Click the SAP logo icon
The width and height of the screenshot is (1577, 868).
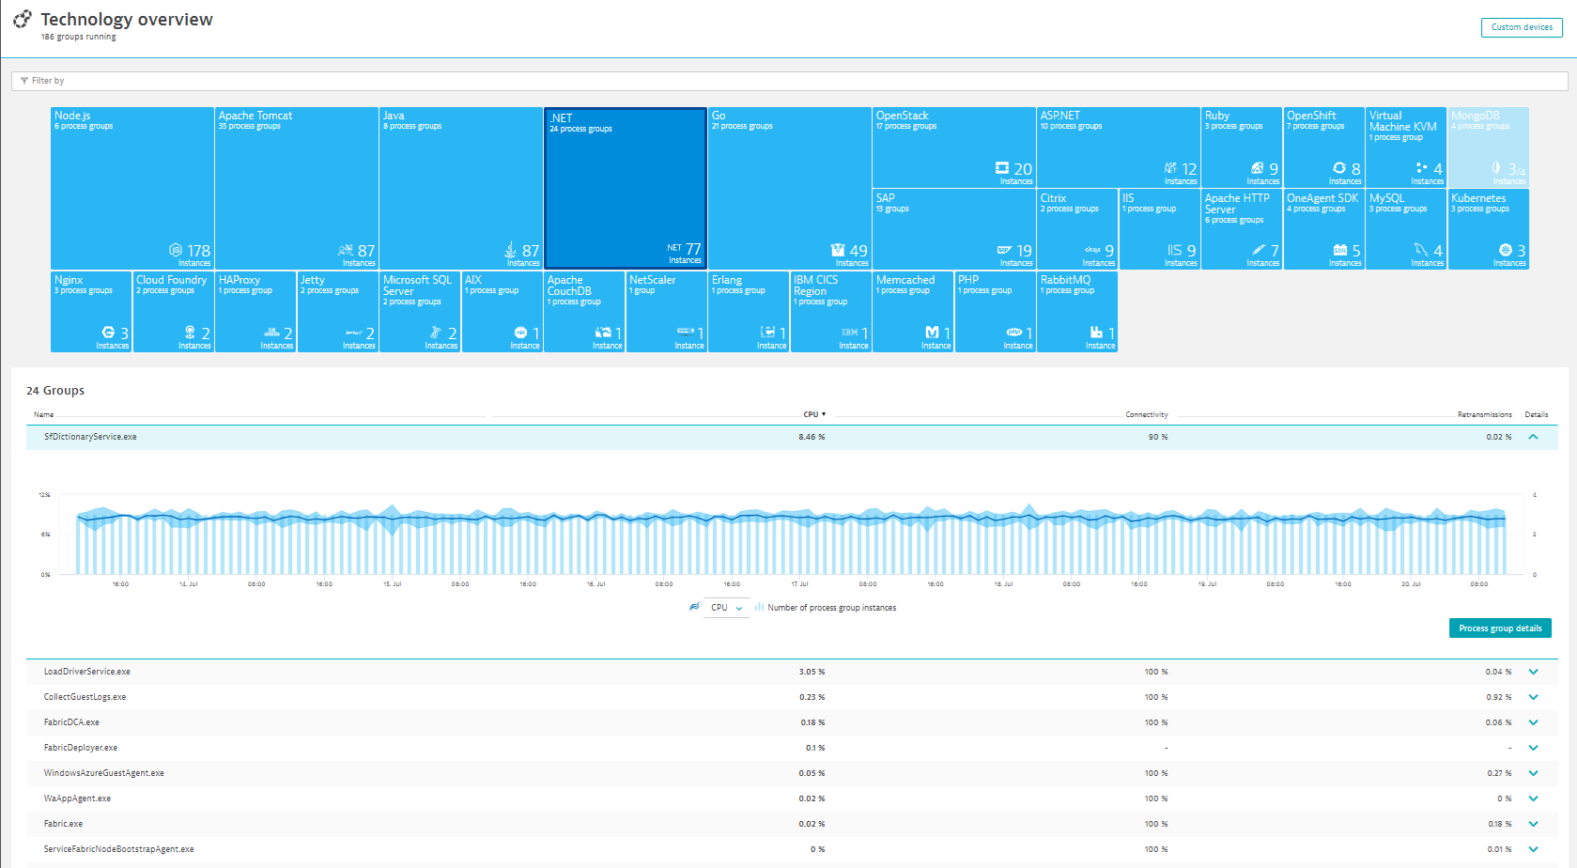(1004, 250)
